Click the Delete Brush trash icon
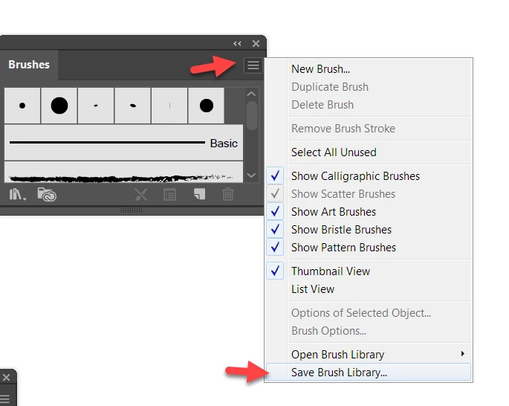This screenshot has width=509, height=406. (228, 194)
